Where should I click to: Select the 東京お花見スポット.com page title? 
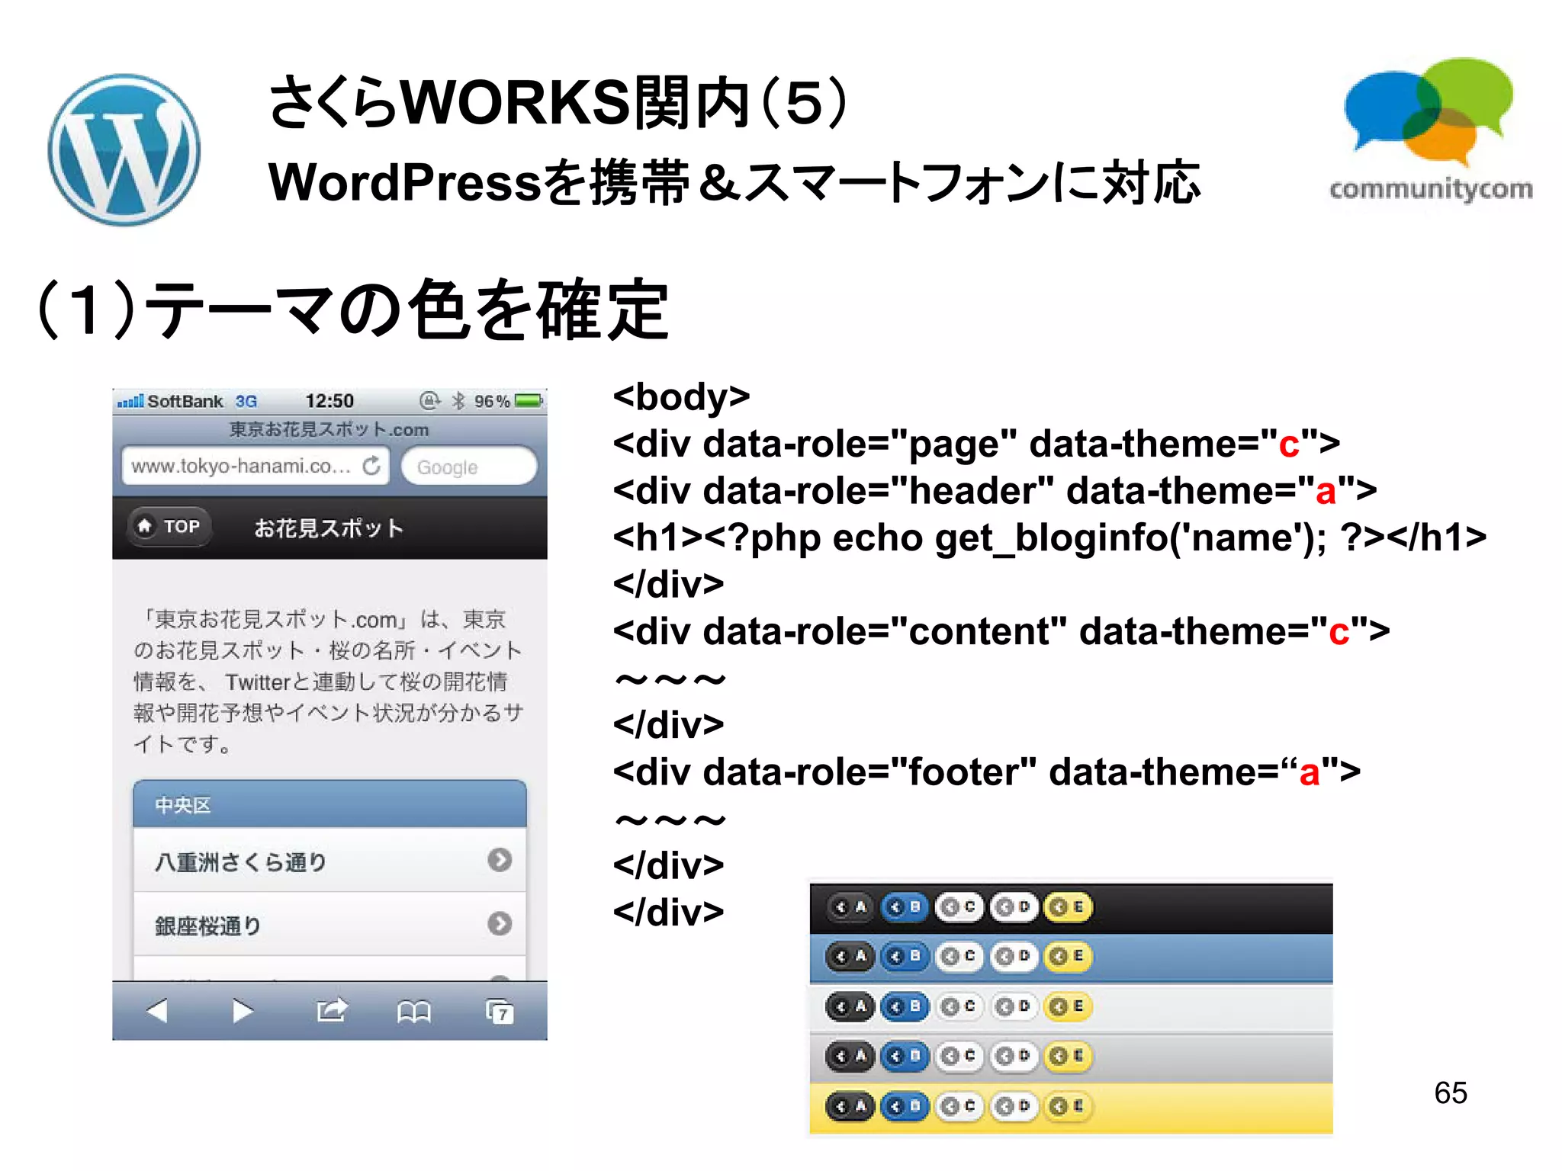pyautogui.click(x=329, y=429)
